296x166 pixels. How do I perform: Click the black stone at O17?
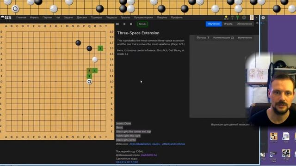(x=78, y=43)
